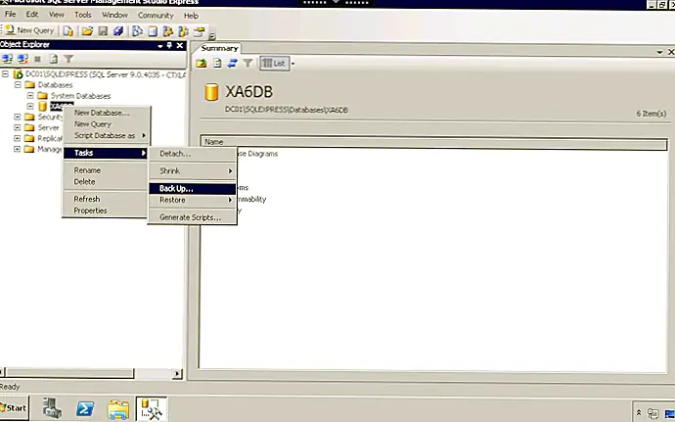Click the Open File folder icon

click(87, 31)
